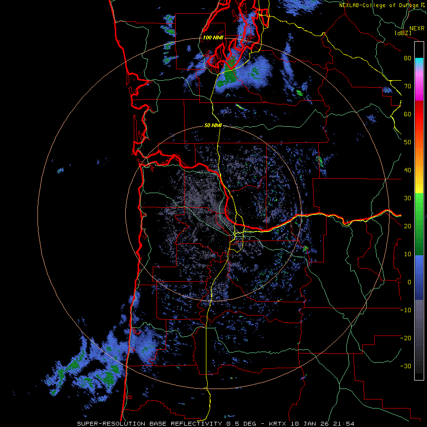
Task: Click the cyan band atop the color bar
Action: (x=419, y=63)
